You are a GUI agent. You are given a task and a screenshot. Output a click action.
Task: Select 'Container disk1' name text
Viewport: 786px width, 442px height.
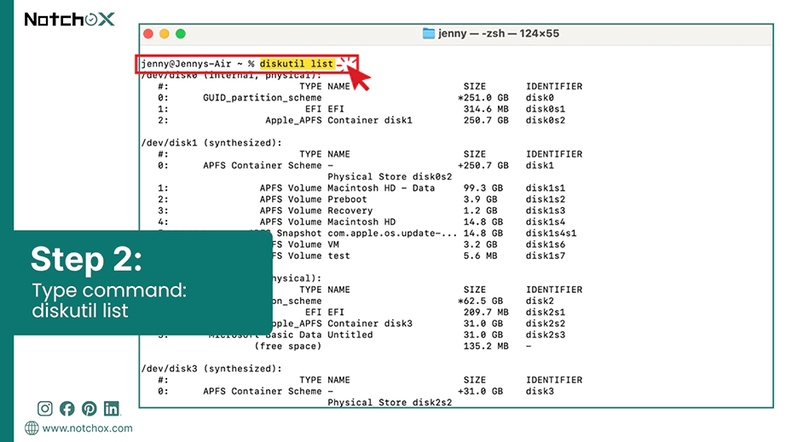370,120
